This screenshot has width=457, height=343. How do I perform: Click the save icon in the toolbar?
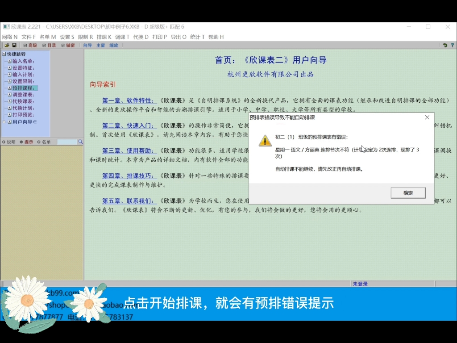click(15, 45)
